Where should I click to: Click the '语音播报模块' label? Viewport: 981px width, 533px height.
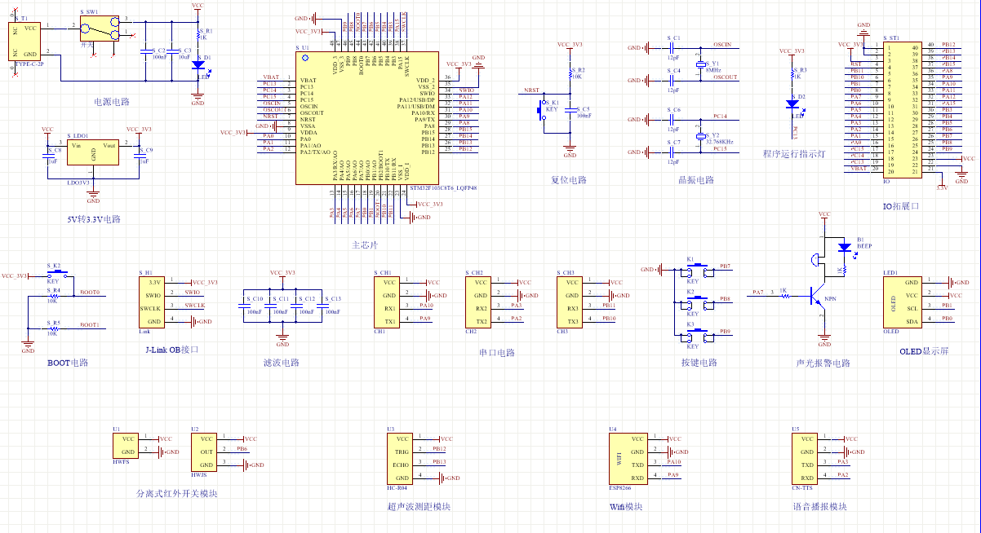tap(820, 506)
